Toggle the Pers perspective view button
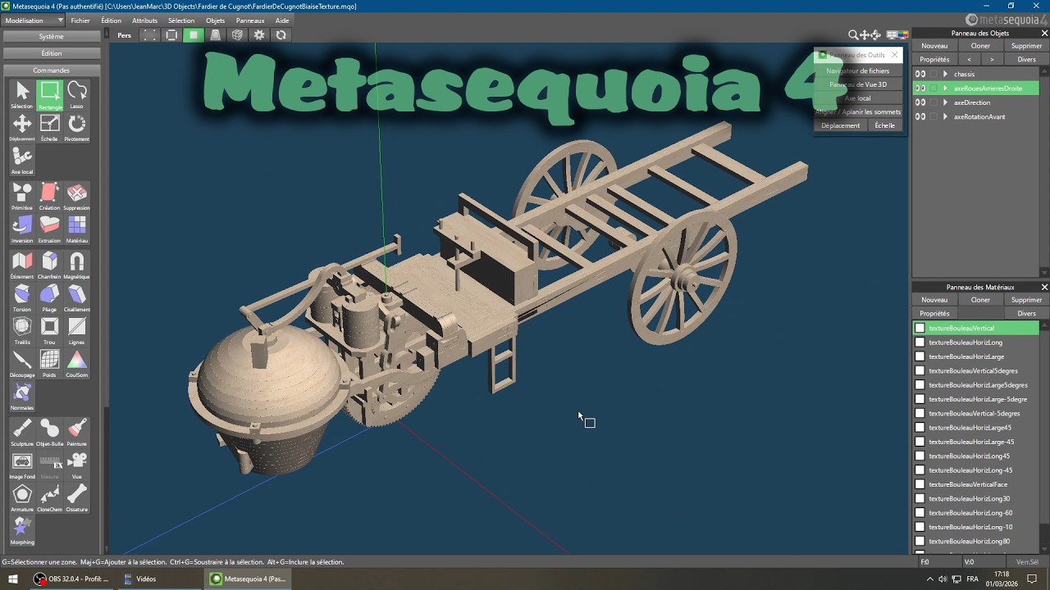Screen dimensions: 1050x590 [124, 35]
